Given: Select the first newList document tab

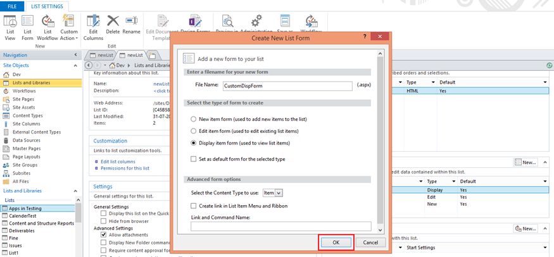Looking at the screenshot, I should 102,56.
